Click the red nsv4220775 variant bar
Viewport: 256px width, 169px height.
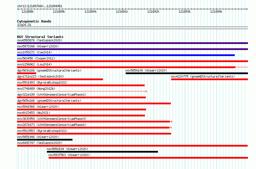tap(209, 79)
